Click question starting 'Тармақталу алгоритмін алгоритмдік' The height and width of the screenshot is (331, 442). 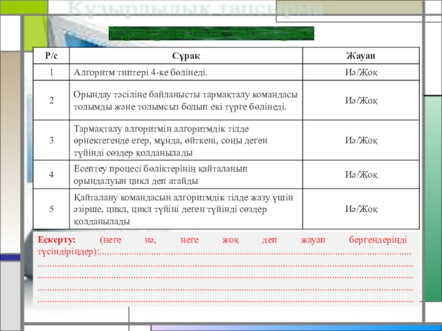click(170, 141)
